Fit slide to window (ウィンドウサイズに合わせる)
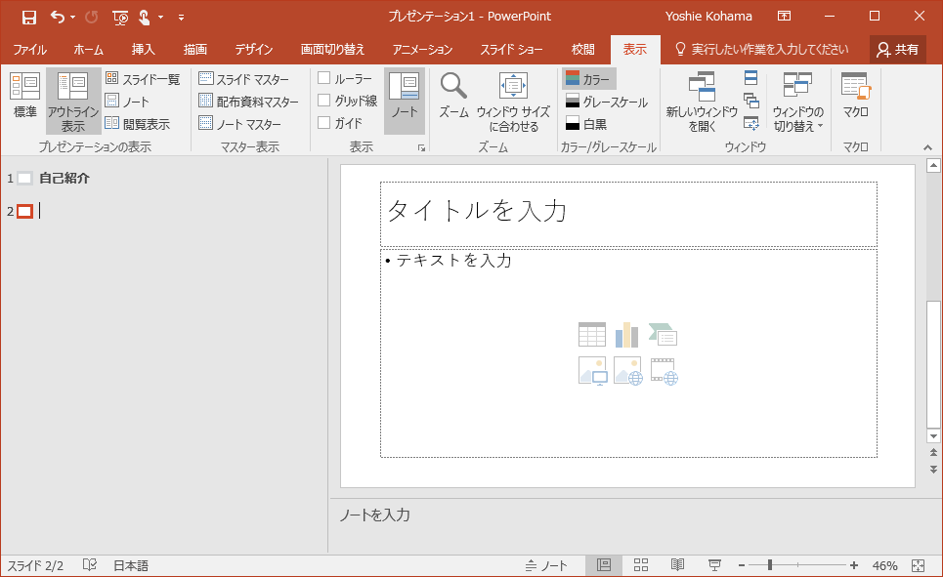Viewport: 943px width, 577px height. click(513, 101)
